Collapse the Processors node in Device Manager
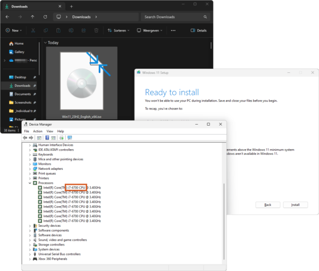Viewport: 319px width, 271px height. coord(30,183)
